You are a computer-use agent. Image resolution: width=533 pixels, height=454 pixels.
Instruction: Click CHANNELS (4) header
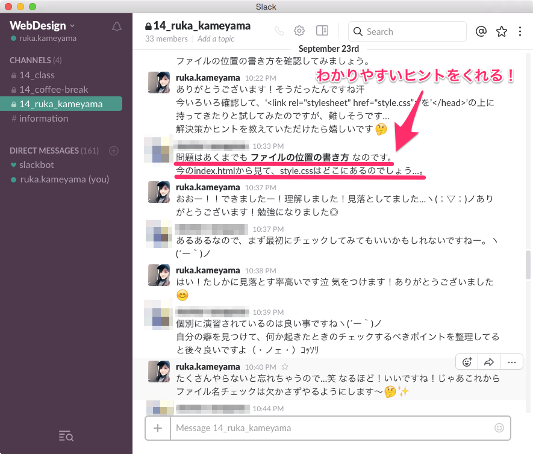[36, 60]
